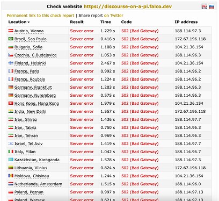Open the France, Roubaix location link

(x=30, y=80)
